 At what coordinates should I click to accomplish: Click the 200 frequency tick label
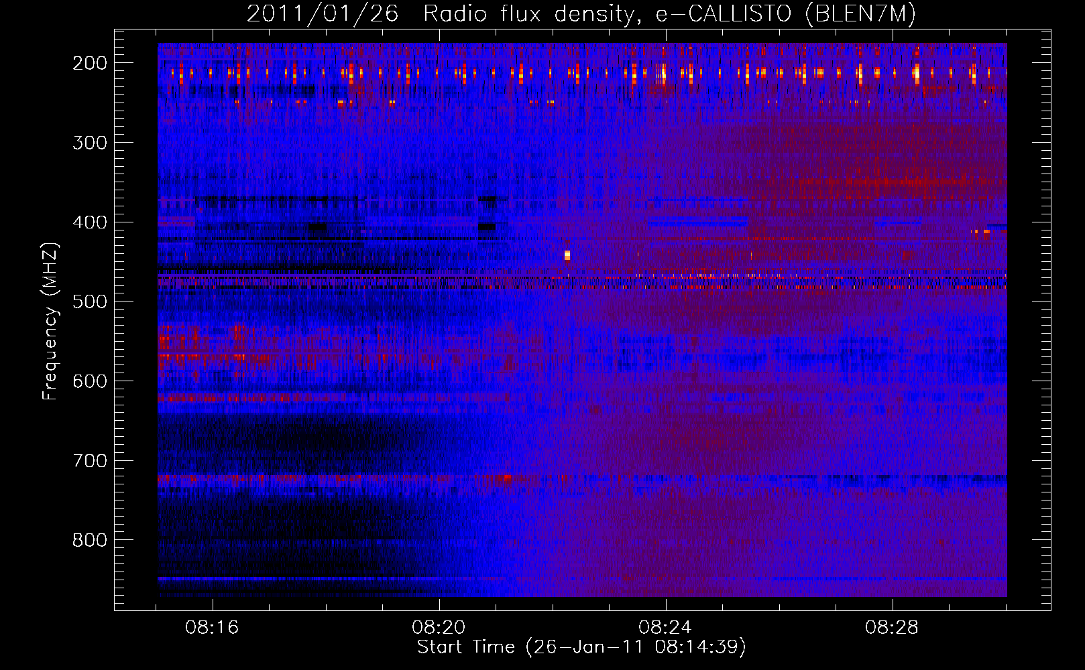(89, 63)
